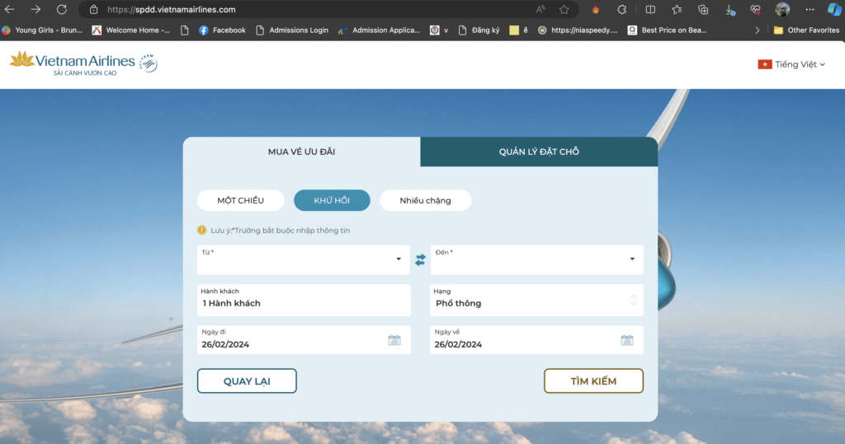Select MỘT CHIỀU one-way trip option
The image size is (845, 444).
coord(240,200)
